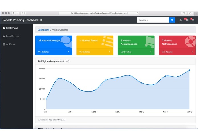This screenshot has height=140, width=198.
Task: Show all tabs in Safari
Action: (190, 13)
